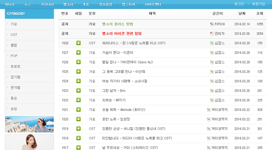Open post 미안합니다 - 리디아
Screen dimensions: 272x150
[137, 138]
